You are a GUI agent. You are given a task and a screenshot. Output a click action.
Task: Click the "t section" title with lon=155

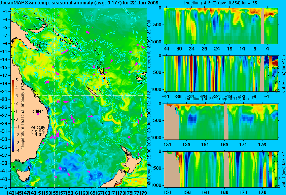(220, 3)
